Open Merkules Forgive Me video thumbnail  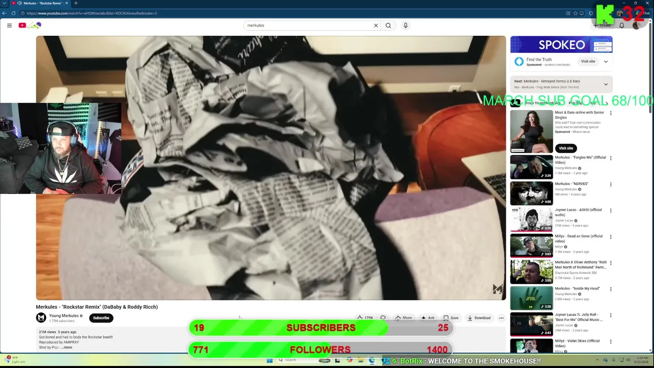click(531, 167)
